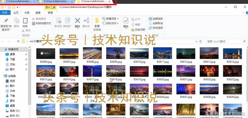The image size is (248, 118).
Task: Open System (C:) drive in sidebar
Action: (x=12, y=111)
